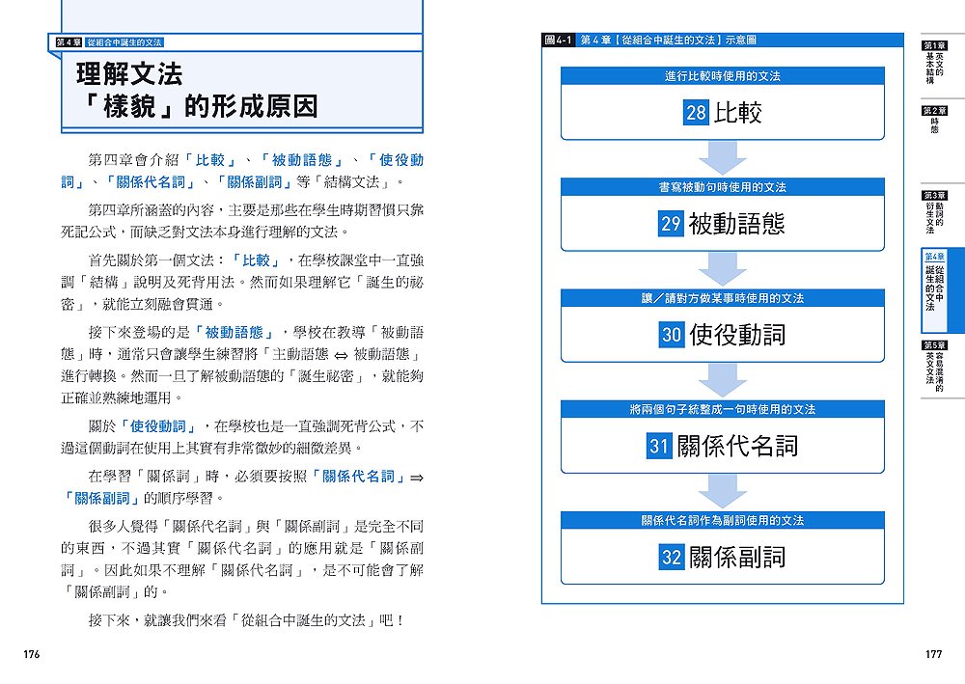
Task: Click the 書寫被動句時使用的文法 box header
Action: click(x=723, y=187)
